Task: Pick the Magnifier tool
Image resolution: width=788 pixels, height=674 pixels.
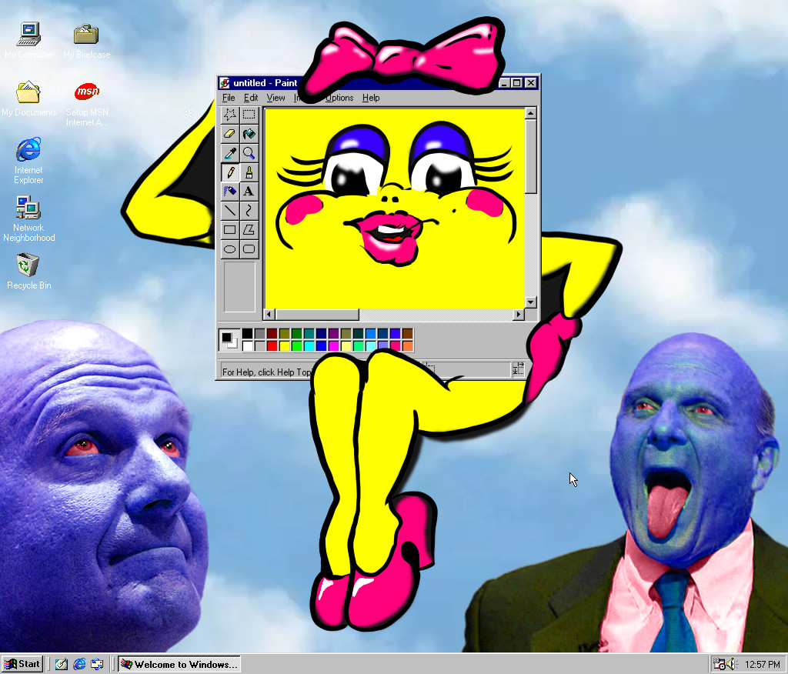Action: tap(249, 153)
